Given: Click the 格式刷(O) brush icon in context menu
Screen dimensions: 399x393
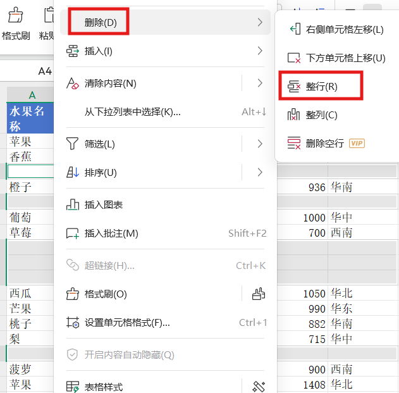Looking at the screenshot, I should [73, 294].
